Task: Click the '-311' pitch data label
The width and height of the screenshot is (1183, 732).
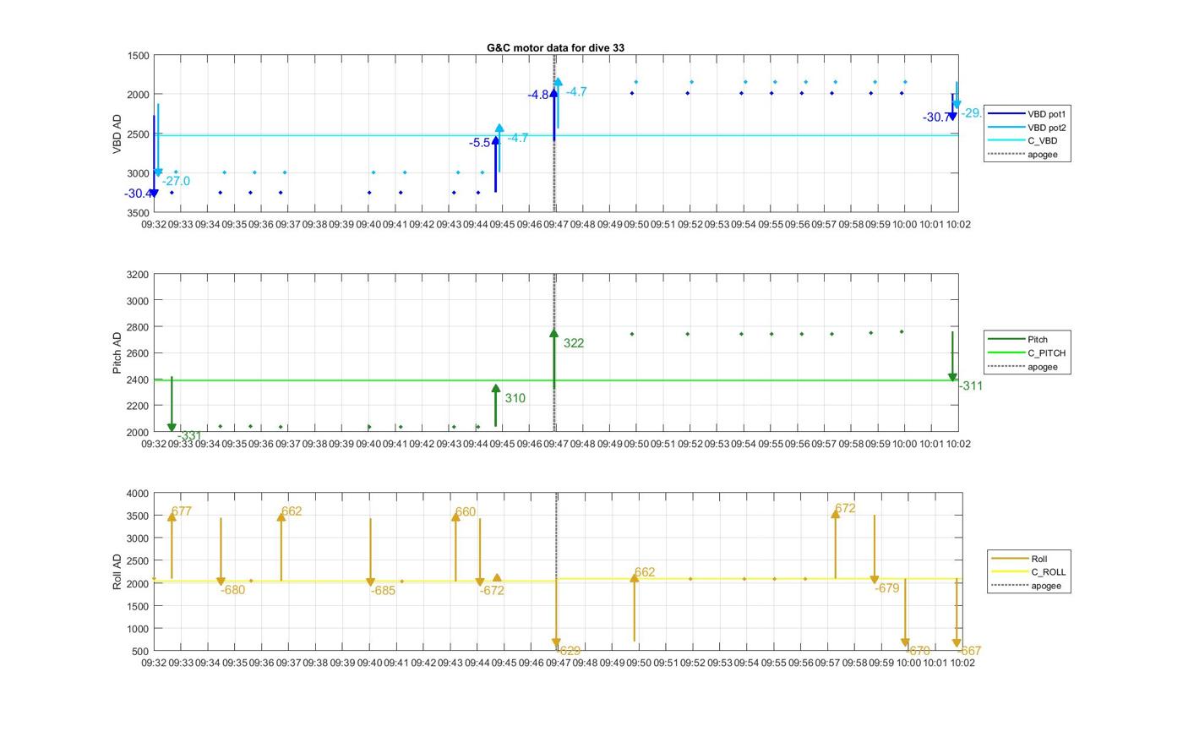Action: [x=971, y=386]
